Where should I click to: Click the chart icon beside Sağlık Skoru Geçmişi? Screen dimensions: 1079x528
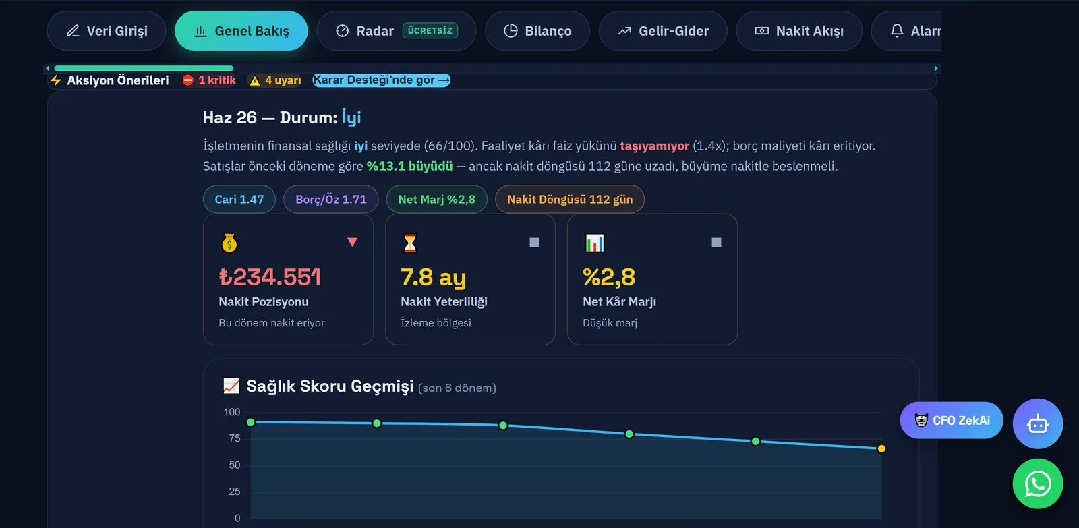coord(231,386)
